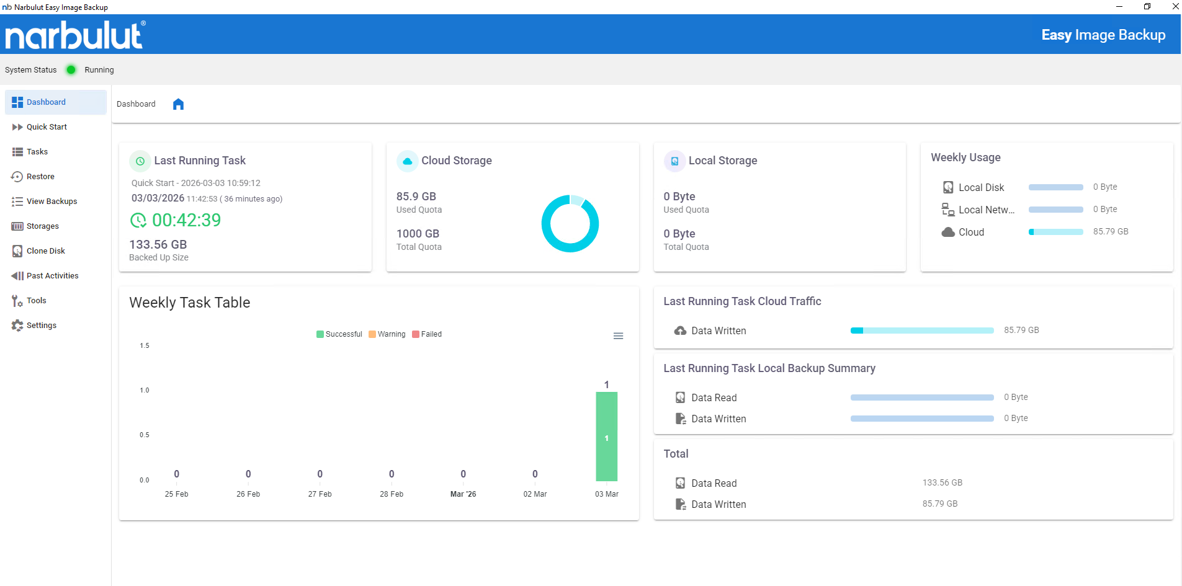This screenshot has width=1182, height=586.
Task: Open the Weekly Task Table chart menu
Action: pos(618,336)
